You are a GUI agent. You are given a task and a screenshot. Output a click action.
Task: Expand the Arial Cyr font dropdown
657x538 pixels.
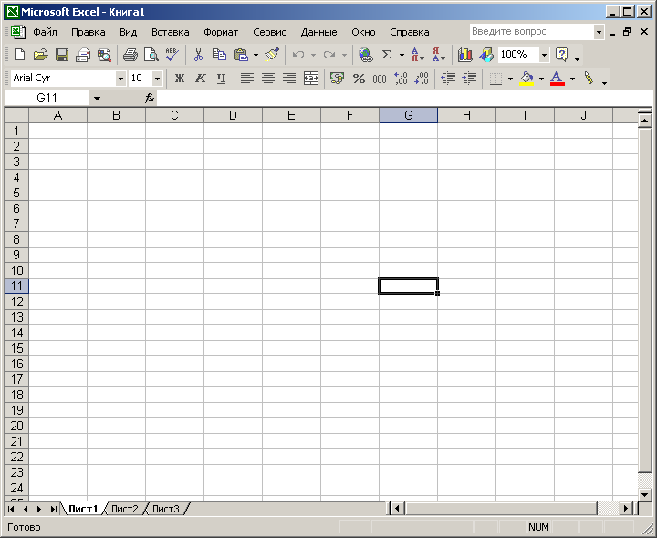[120, 79]
